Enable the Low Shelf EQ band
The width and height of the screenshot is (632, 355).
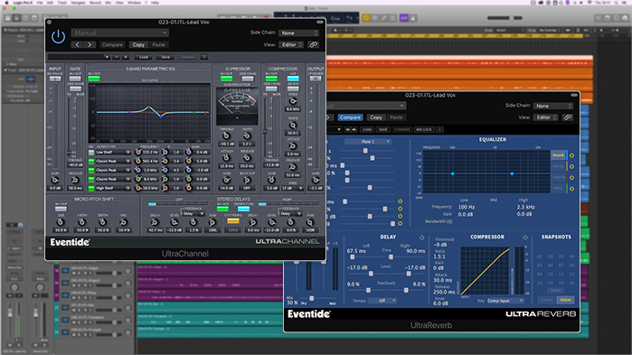point(91,152)
